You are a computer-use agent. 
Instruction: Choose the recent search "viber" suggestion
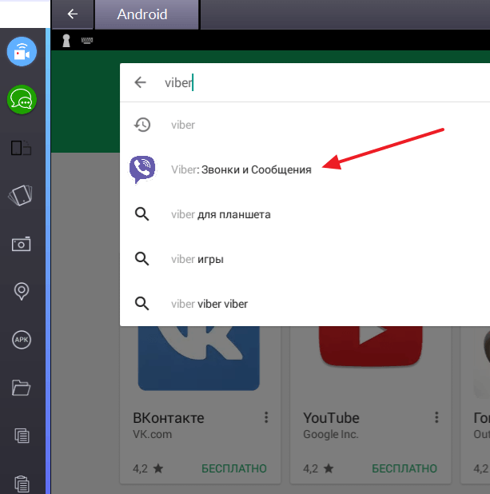point(183,125)
